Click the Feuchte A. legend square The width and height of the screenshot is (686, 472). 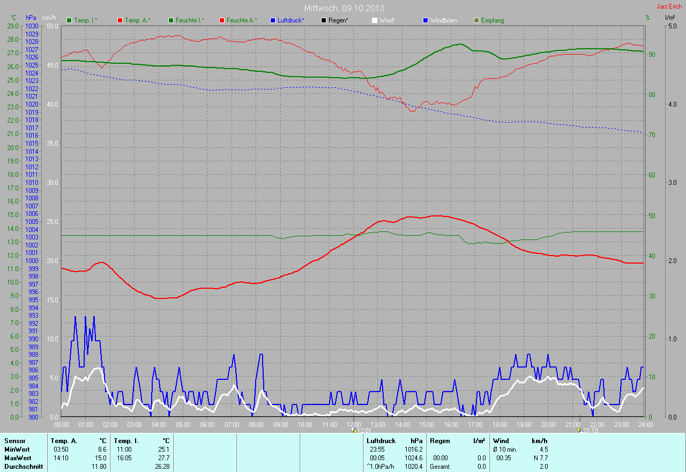(222, 20)
